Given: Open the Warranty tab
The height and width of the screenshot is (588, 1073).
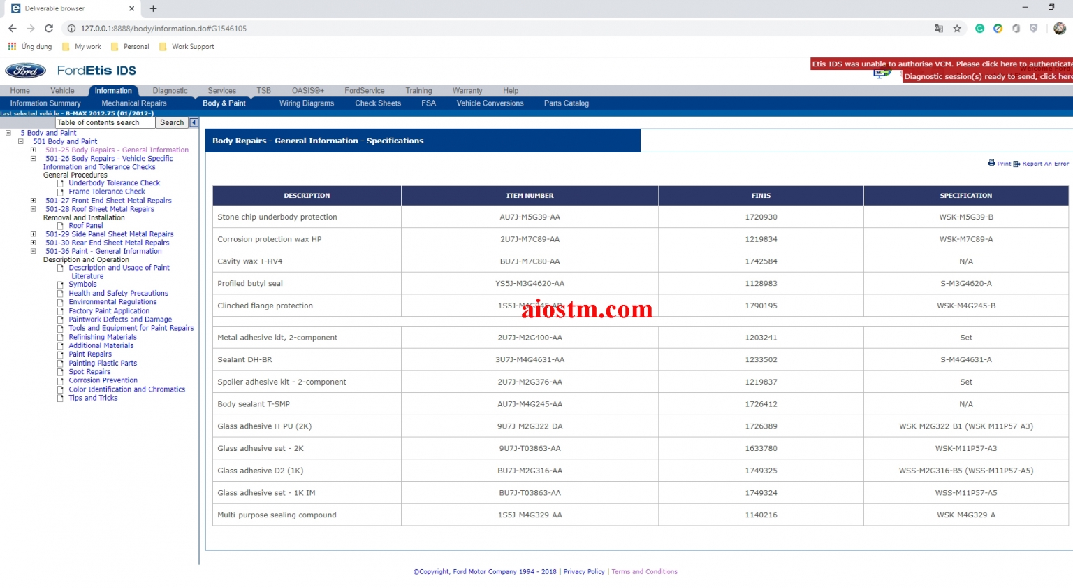Looking at the screenshot, I should pyautogui.click(x=467, y=91).
